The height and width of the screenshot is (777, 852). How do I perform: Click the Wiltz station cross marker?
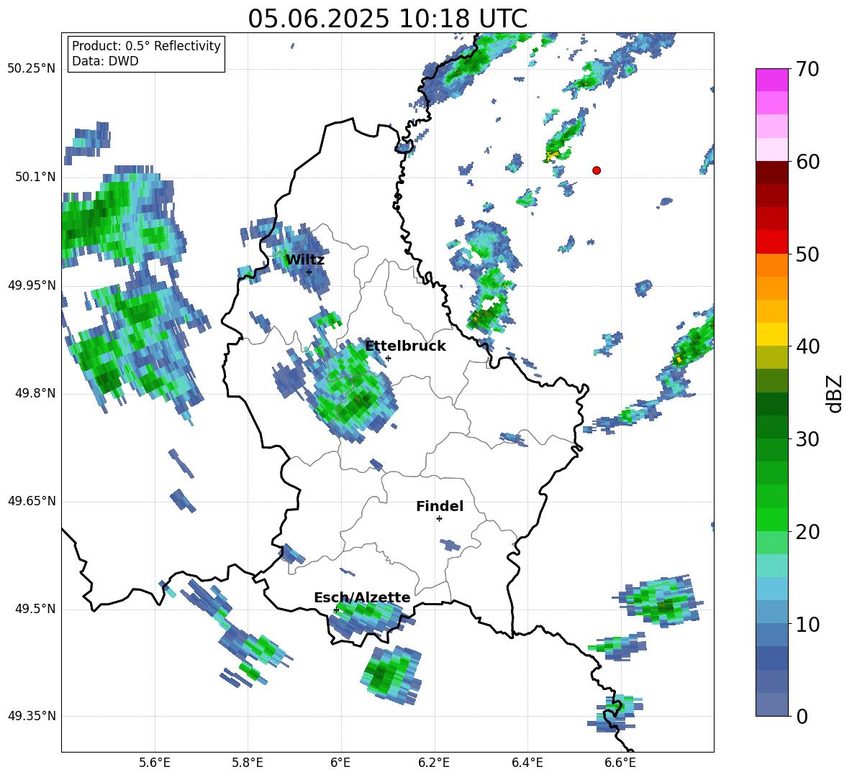(309, 272)
